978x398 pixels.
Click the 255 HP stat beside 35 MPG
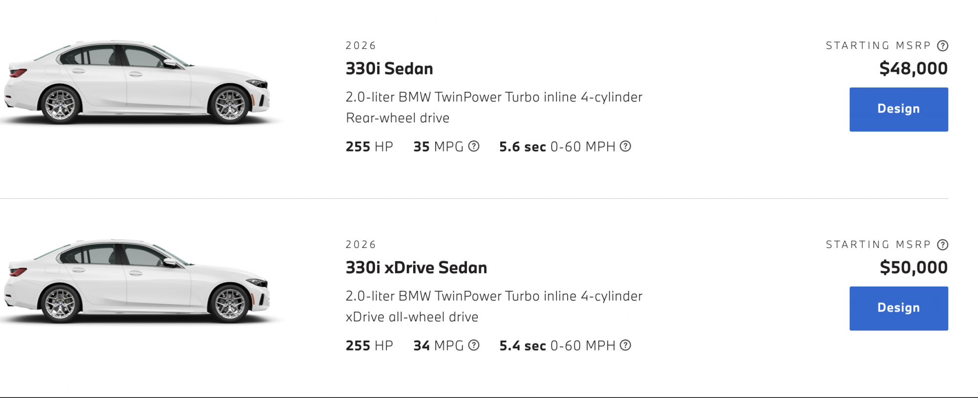coord(369,147)
